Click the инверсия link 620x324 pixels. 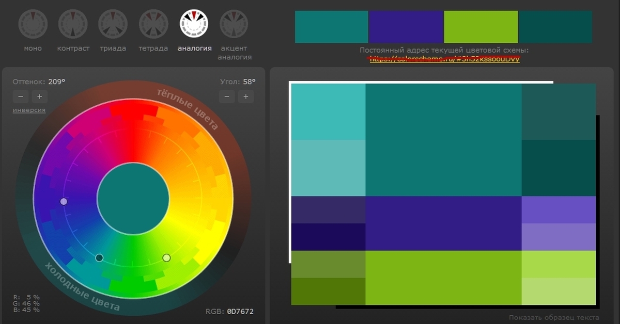(29, 110)
